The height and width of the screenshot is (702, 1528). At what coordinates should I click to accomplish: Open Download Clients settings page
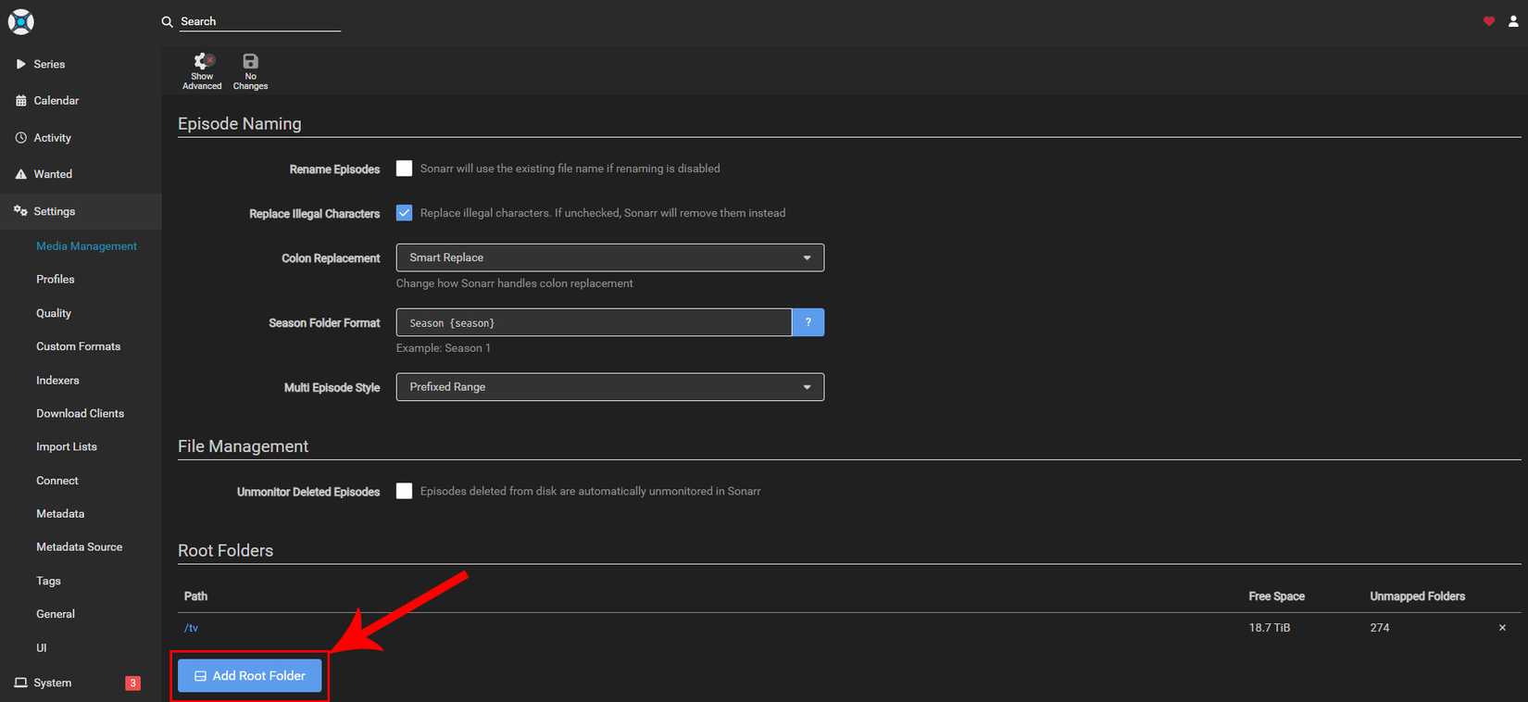80,413
